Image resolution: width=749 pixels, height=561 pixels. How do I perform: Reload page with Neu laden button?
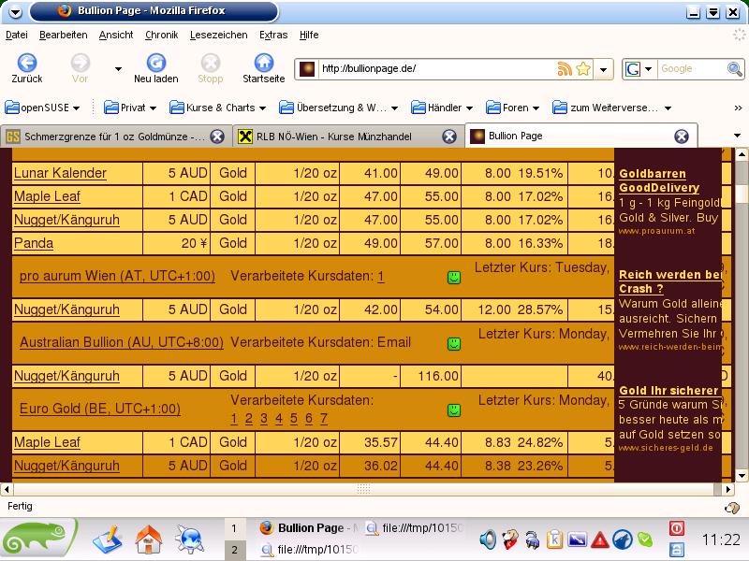155,64
